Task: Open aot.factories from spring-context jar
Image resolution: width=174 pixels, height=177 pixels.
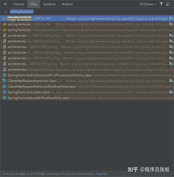Action: (87, 64)
